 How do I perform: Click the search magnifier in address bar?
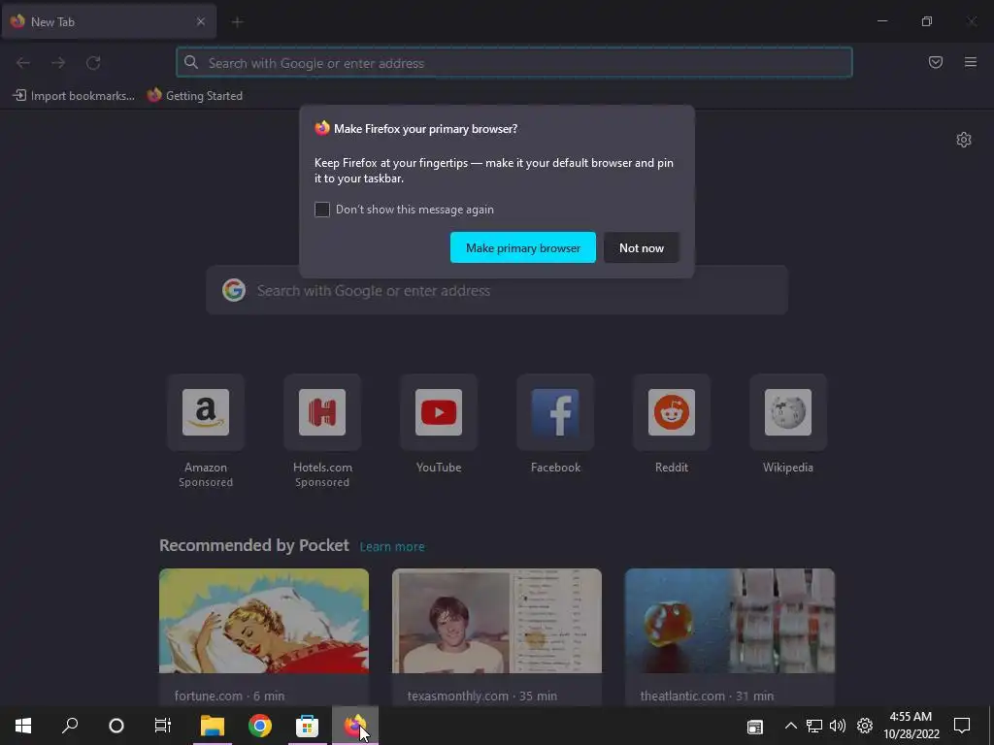click(x=191, y=62)
